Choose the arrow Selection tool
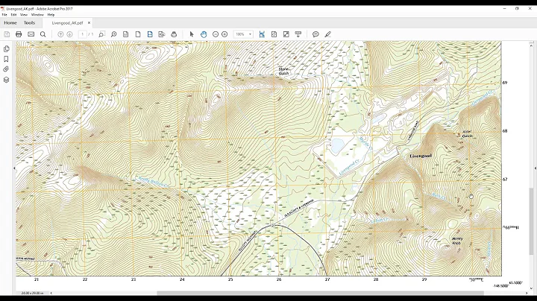This screenshot has height=301, width=537. click(x=192, y=34)
